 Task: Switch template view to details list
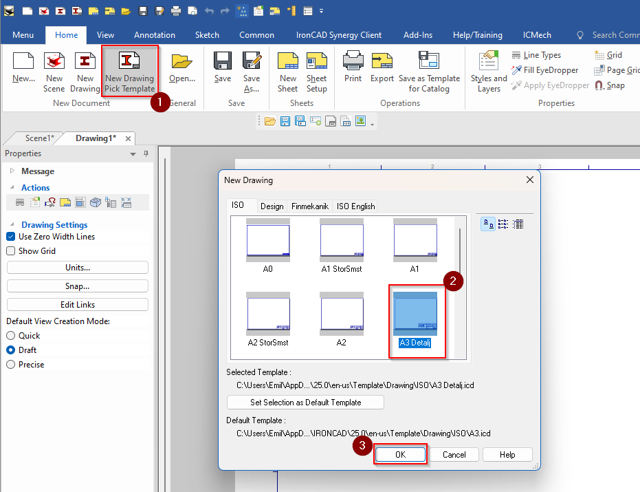[518, 224]
